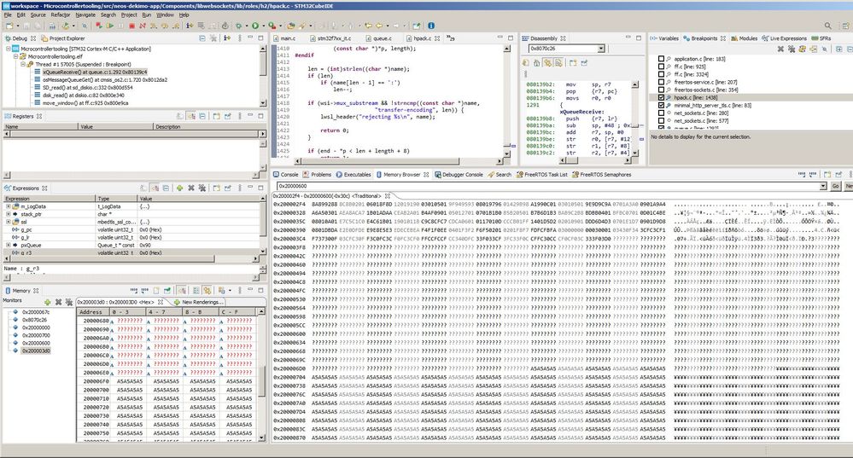This screenshot has height=458, width=853.
Task: Click the Debug bug toolbar icon
Action: tap(239, 26)
